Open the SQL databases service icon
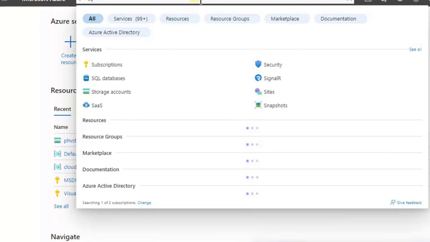 pyautogui.click(x=86, y=78)
